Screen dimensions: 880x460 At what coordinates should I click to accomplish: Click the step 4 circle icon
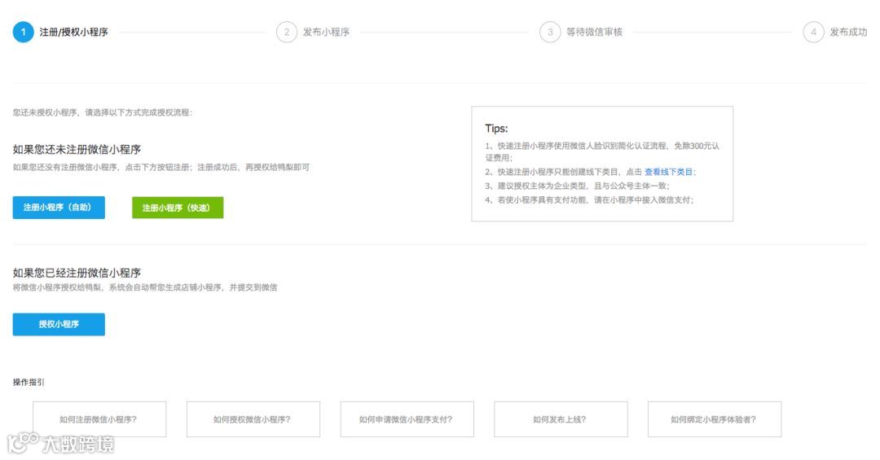tap(813, 32)
